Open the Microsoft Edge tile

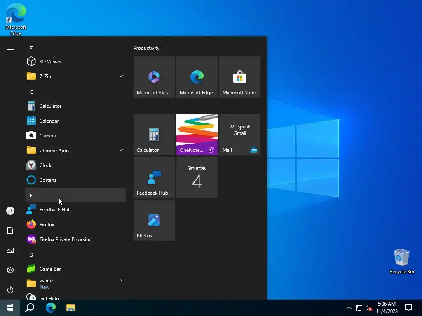(197, 77)
